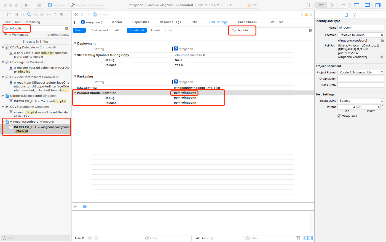Viewport: 386px width, 242px height.
Task: Click the Stop button in toolbar
Action: [39, 5]
